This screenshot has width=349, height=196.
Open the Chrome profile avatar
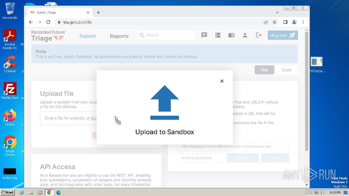(294, 22)
